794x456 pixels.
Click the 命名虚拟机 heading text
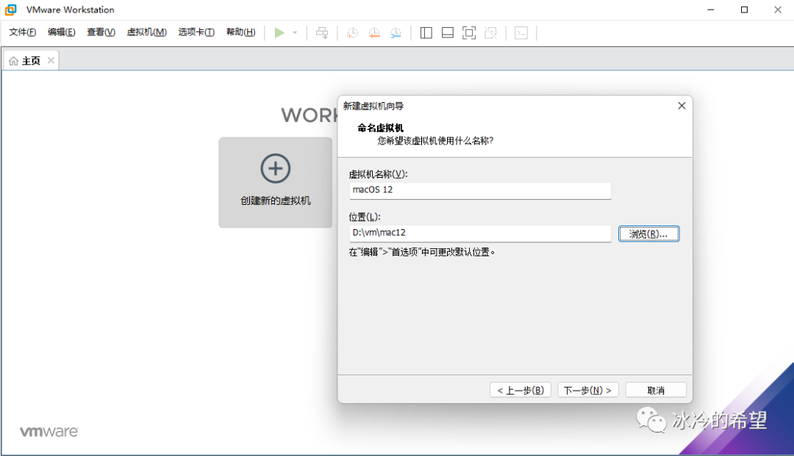click(380, 129)
